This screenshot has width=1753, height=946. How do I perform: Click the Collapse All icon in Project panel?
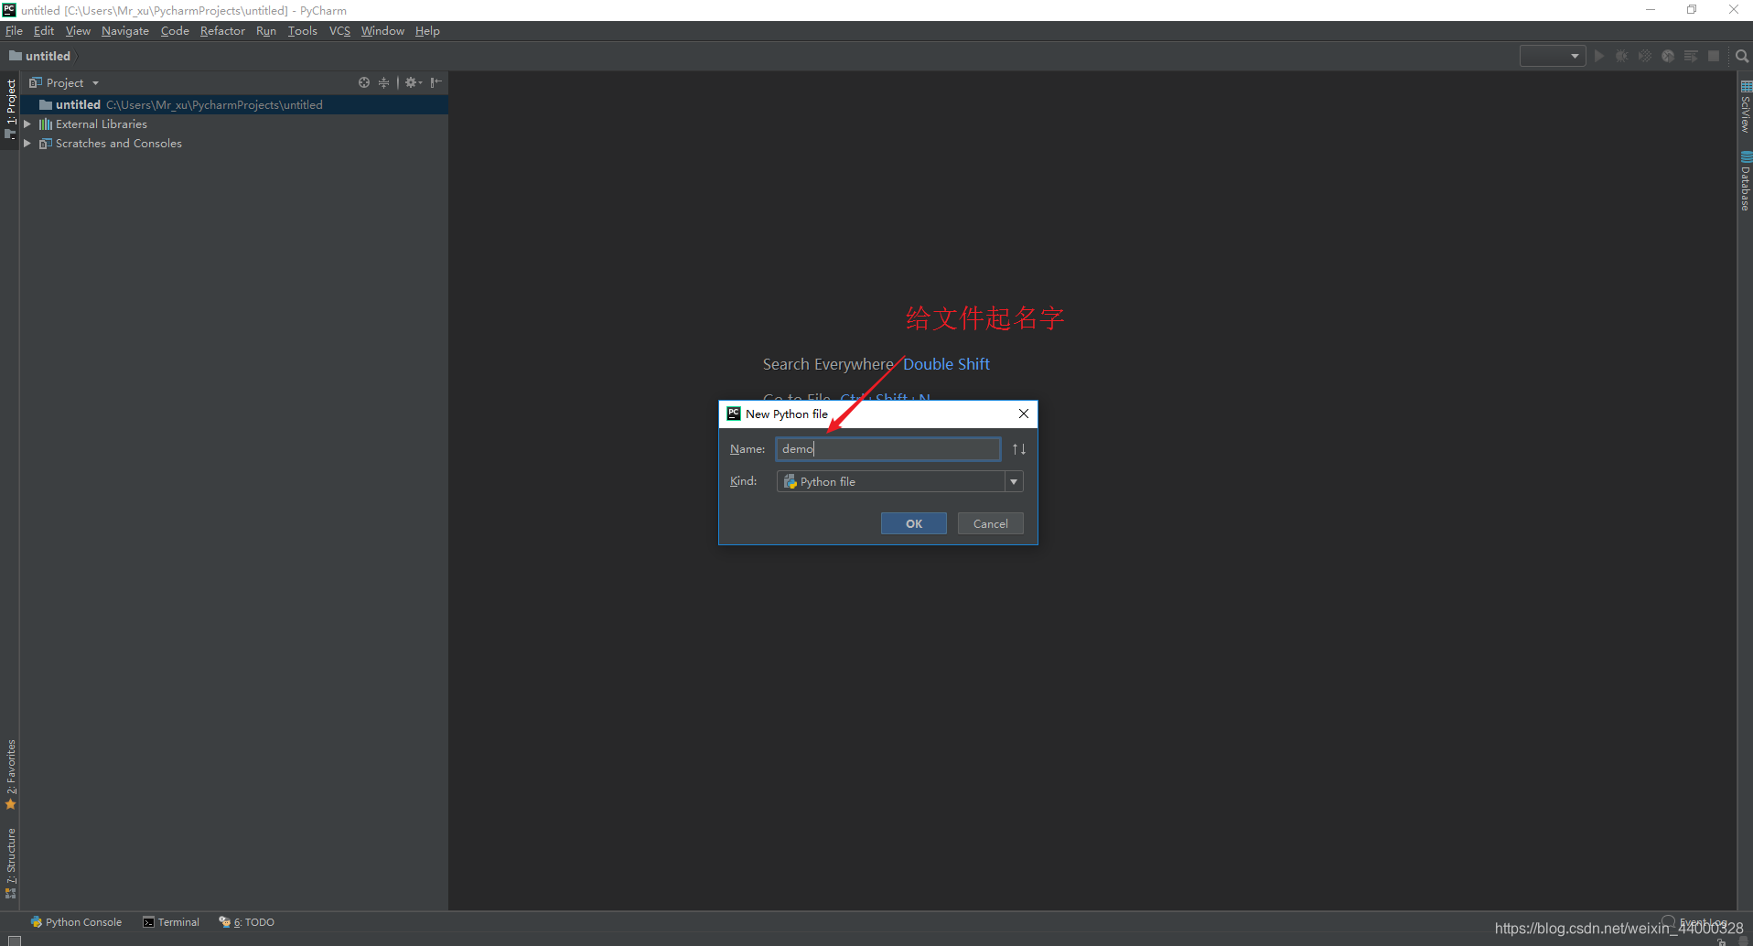(383, 82)
